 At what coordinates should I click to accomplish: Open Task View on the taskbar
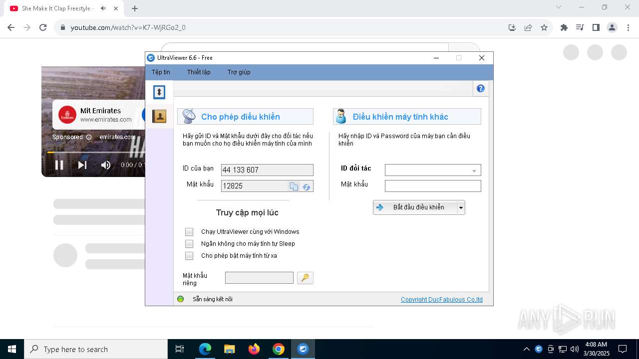click(180, 349)
